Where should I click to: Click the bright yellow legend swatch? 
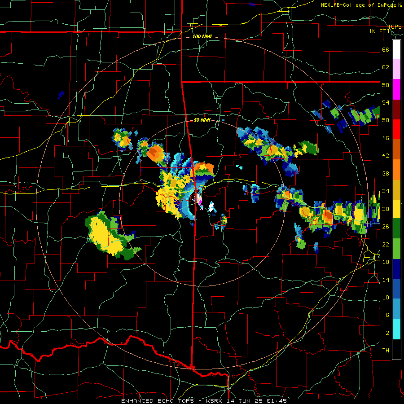[396, 209]
